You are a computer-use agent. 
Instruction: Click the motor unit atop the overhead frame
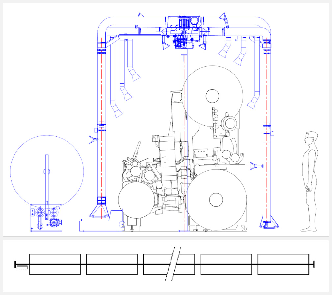click(x=184, y=23)
